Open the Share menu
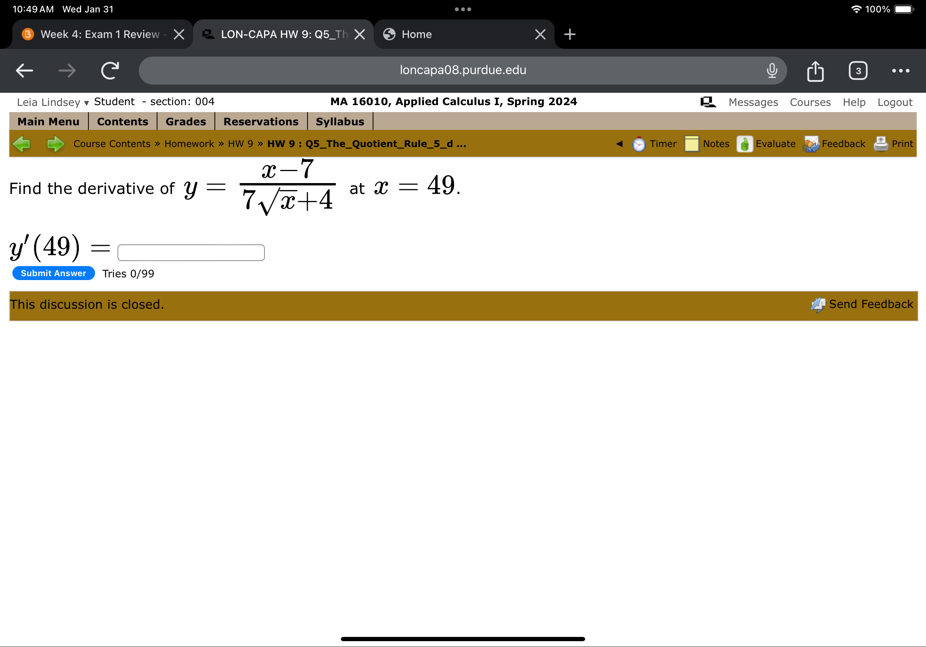The height and width of the screenshot is (647, 926). [x=815, y=70]
